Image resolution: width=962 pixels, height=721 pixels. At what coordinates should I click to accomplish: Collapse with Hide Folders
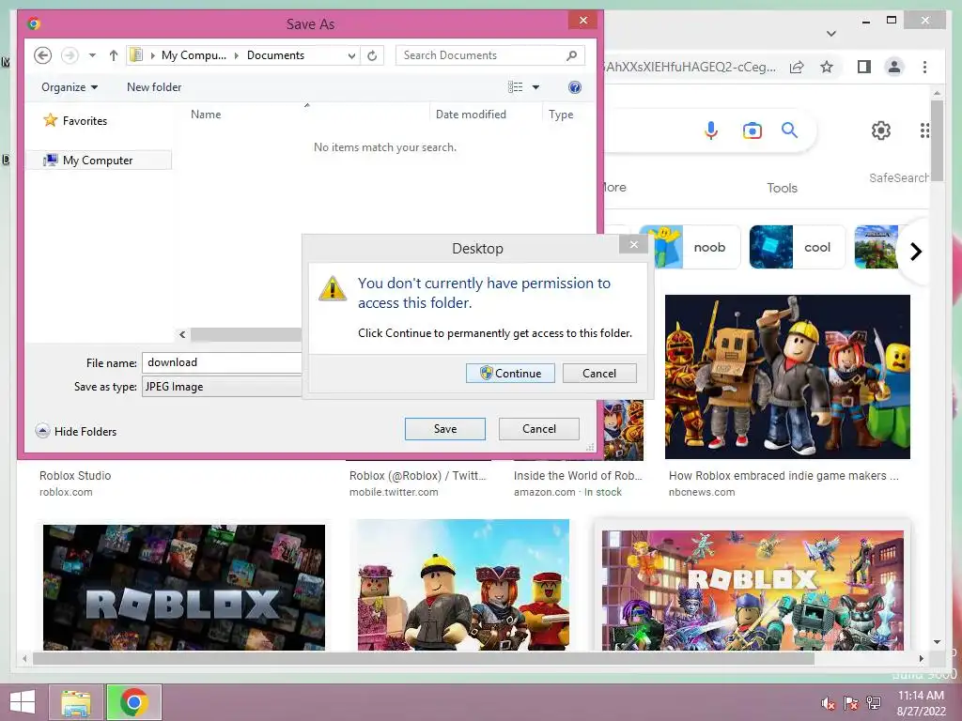point(76,431)
